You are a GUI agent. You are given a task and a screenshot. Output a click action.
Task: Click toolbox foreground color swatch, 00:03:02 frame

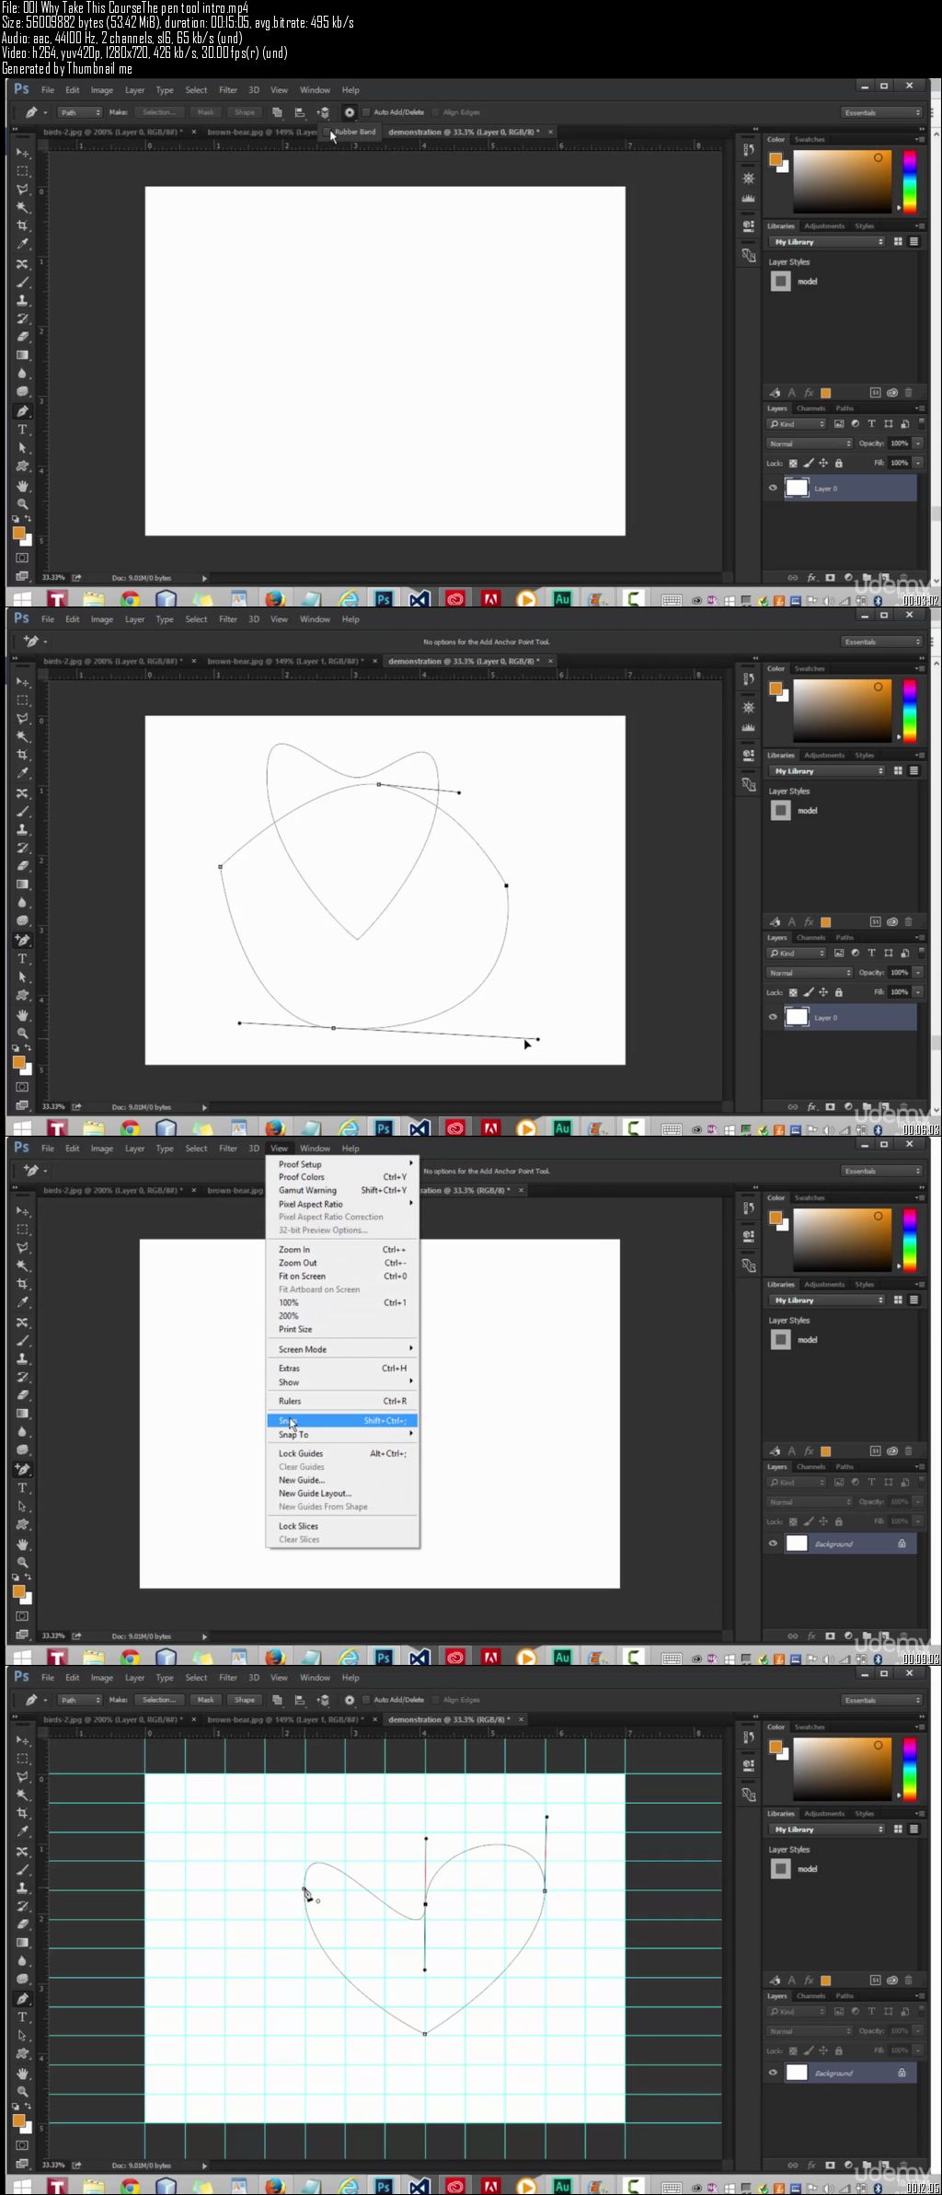pos(18,533)
